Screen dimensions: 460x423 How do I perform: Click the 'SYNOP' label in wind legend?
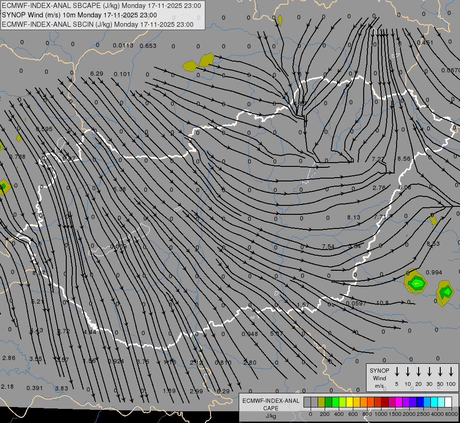pos(379,370)
